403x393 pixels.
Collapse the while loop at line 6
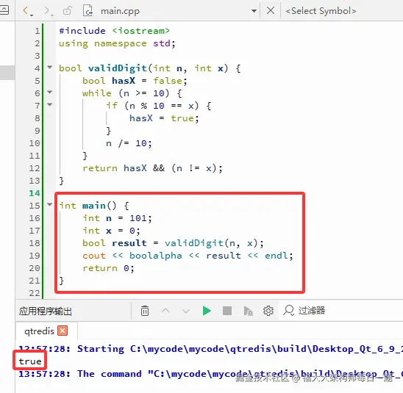point(50,92)
